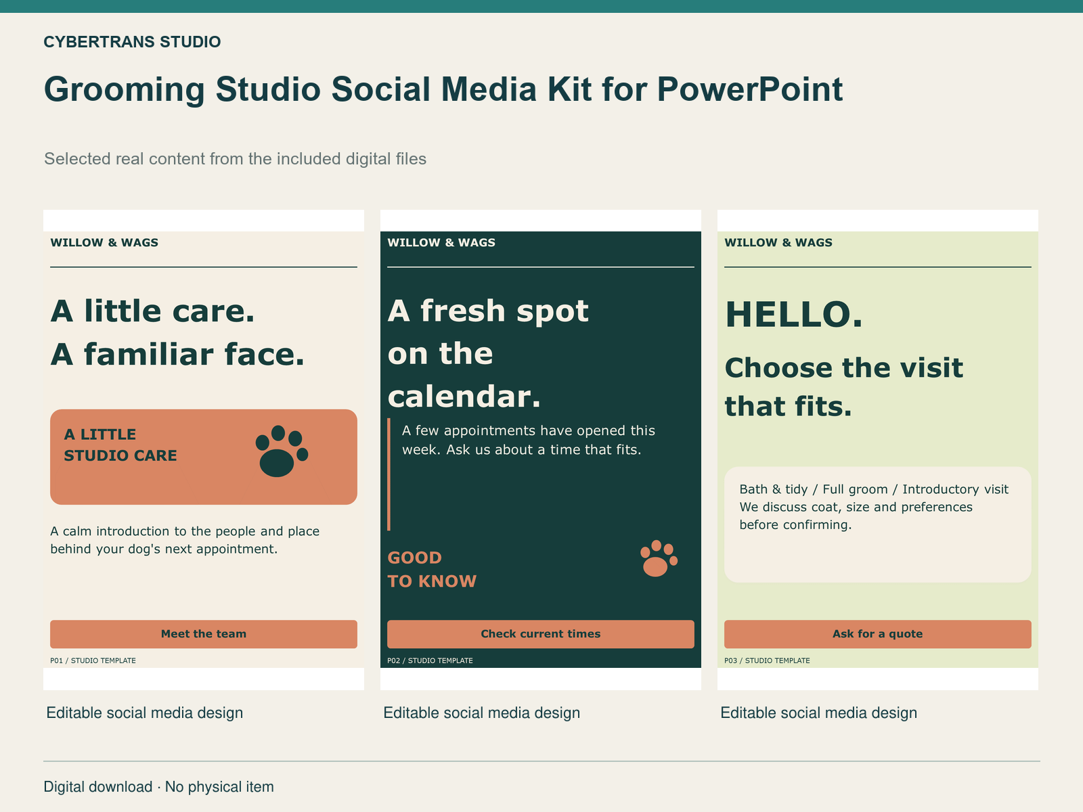Viewport: 1083px width, 812px height.
Task: Click the orange paw icon beside Good to Know
Action: click(x=659, y=558)
